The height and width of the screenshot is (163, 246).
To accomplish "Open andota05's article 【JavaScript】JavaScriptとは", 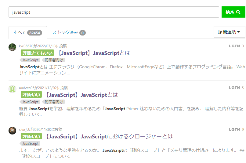I will click(82, 95).
